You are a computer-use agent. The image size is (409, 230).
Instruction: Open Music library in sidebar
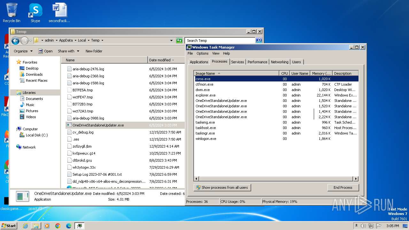30,105
